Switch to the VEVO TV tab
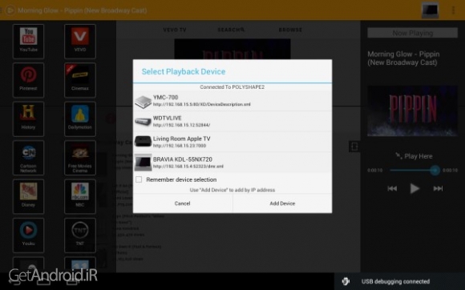Image resolution: width=465 pixels, height=290 pixels. click(175, 30)
